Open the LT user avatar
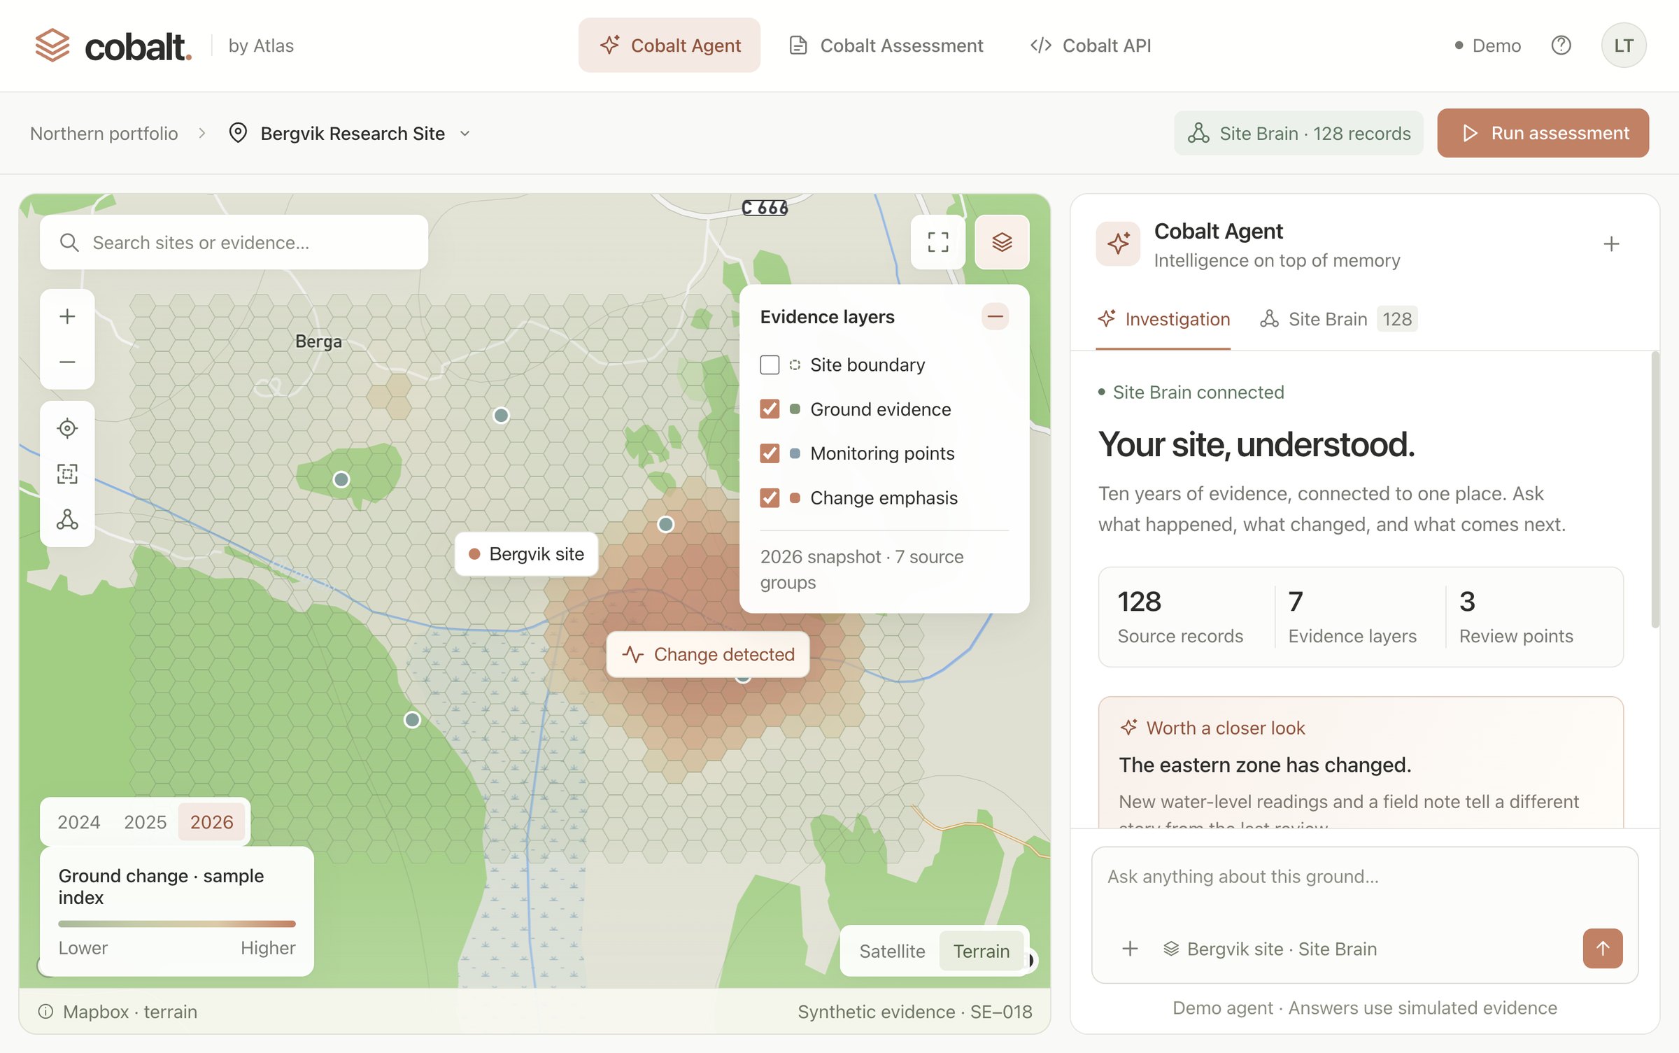Image resolution: width=1679 pixels, height=1053 pixels. [1623, 45]
